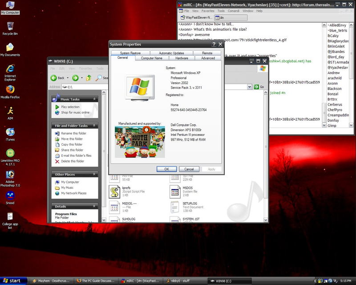Switch to the Automatic Updates tab
356x285 pixels.
pyautogui.click(x=171, y=53)
